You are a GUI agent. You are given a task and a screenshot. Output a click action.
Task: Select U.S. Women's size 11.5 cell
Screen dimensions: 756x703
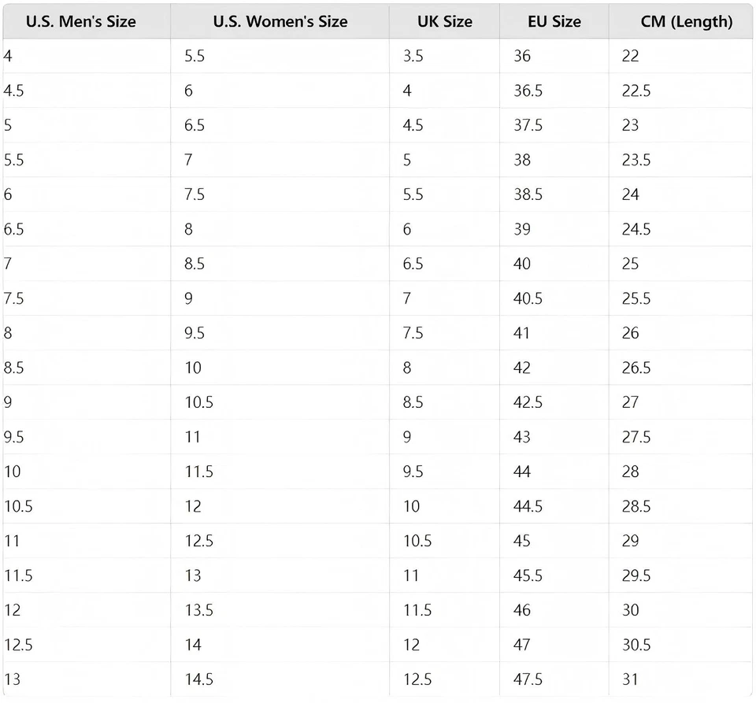198,472
